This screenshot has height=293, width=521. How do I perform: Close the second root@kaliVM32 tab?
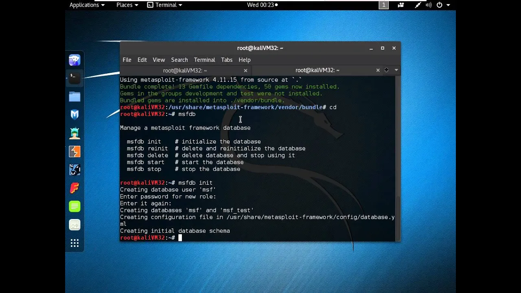pos(378,70)
